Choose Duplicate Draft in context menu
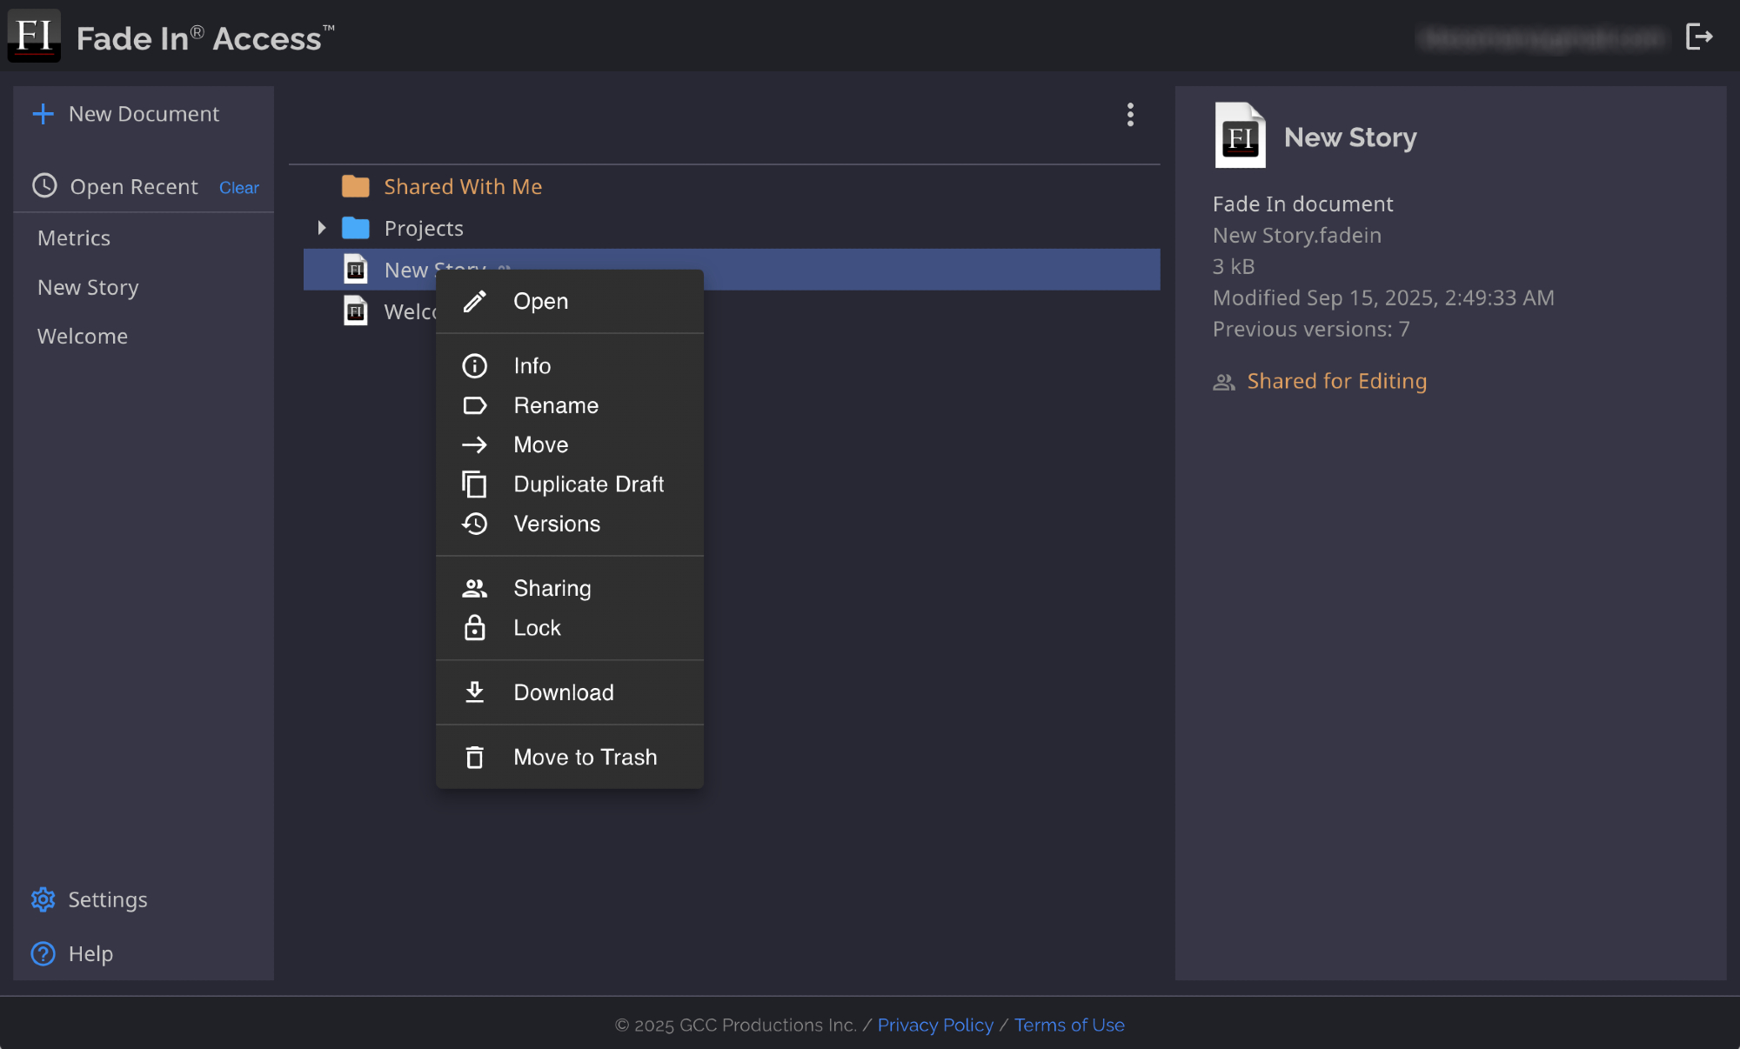The width and height of the screenshot is (1740, 1049). pyautogui.click(x=588, y=484)
